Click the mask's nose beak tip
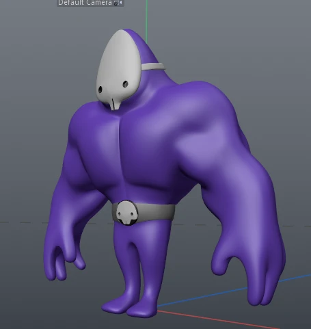 (116, 105)
